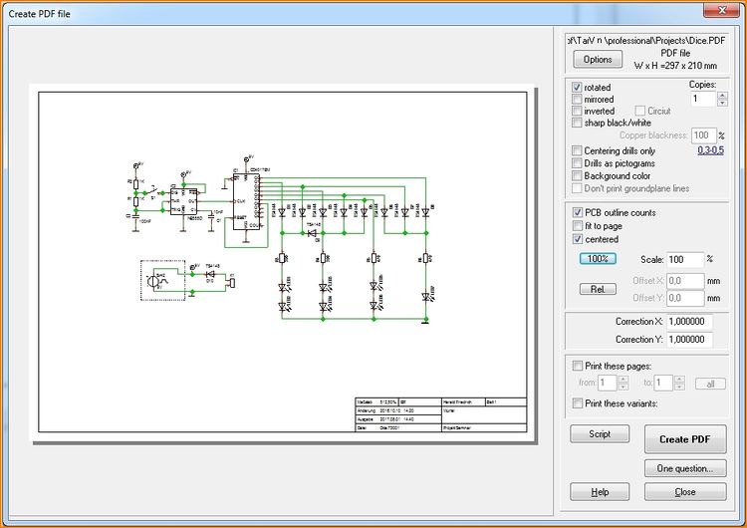Screen dimensions: 747x528
Task: Check Print these pages option
Action: click(577, 365)
